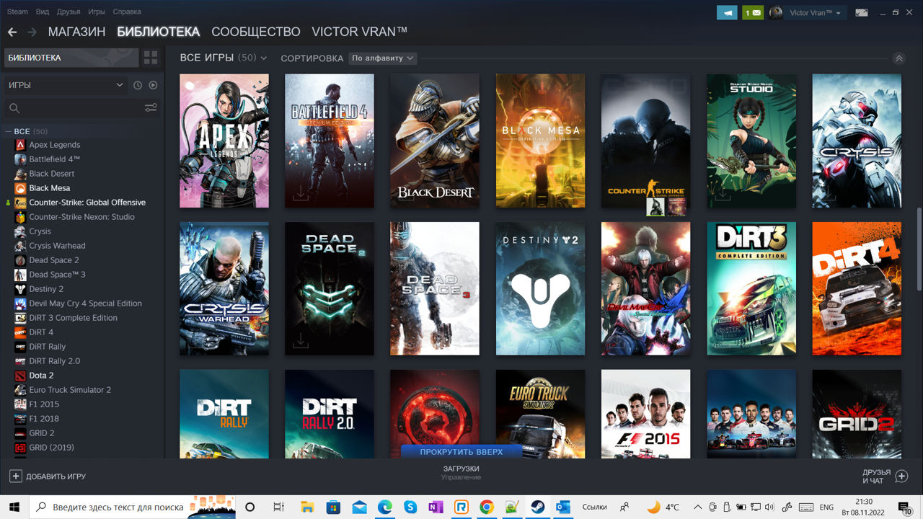Image resolution: width=923 pixels, height=519 pixels.
Task: Open the sorting dropdown По алфавиту
Action: pyautogui.click(x=382, y=58)
